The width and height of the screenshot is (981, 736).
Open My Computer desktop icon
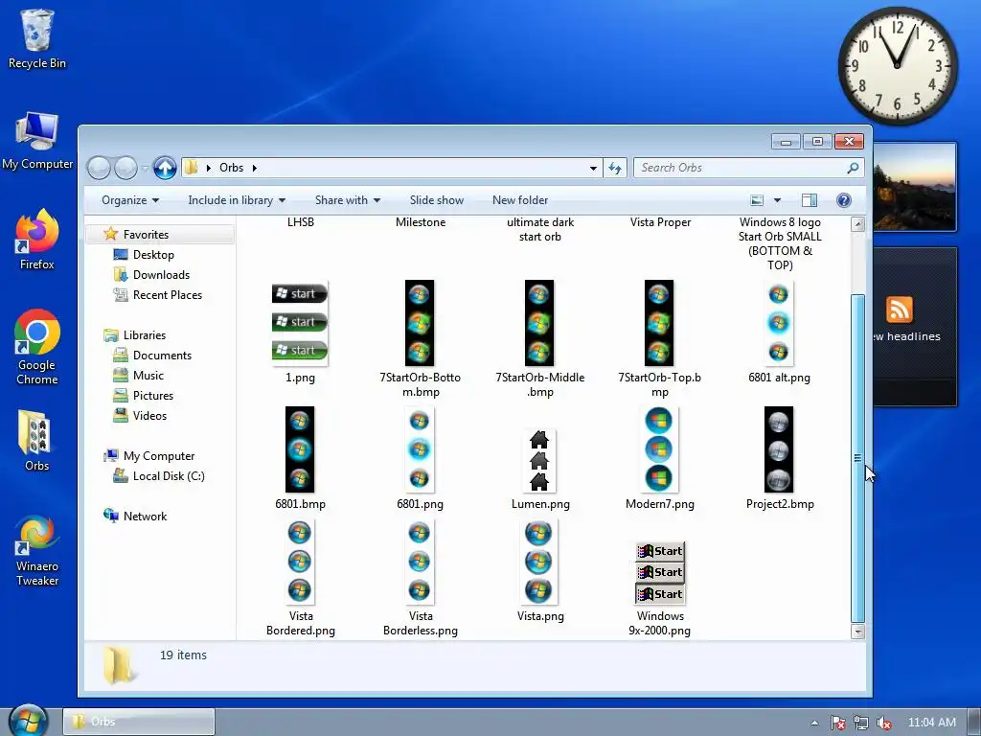click(37, 140)
